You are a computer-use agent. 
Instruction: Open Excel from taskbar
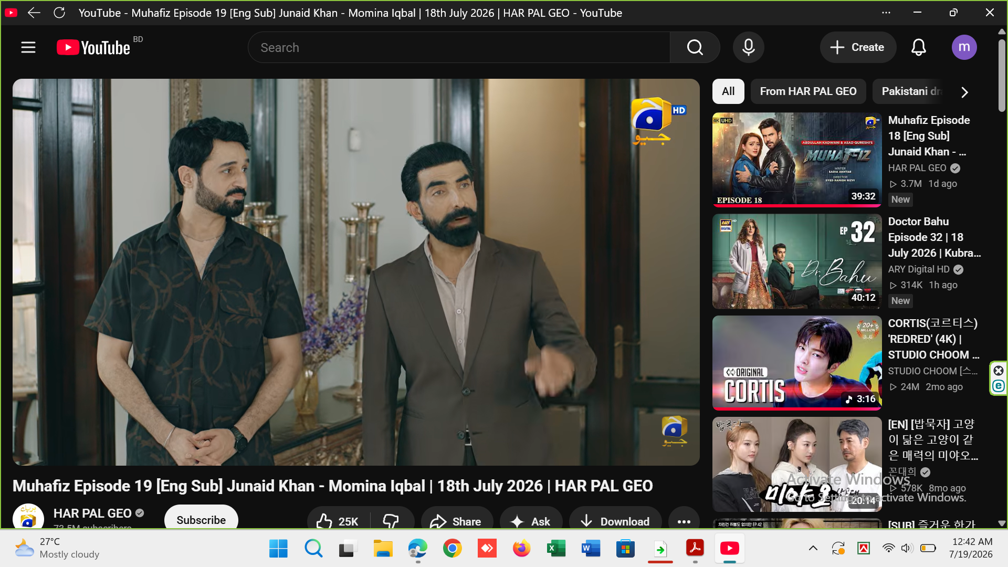556,549
